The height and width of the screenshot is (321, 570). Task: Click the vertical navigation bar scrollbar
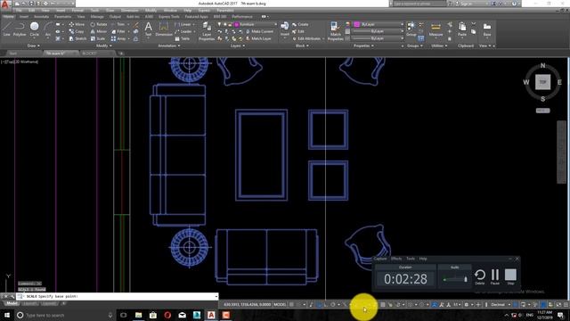pyautogui.click(x=562, y=152)
